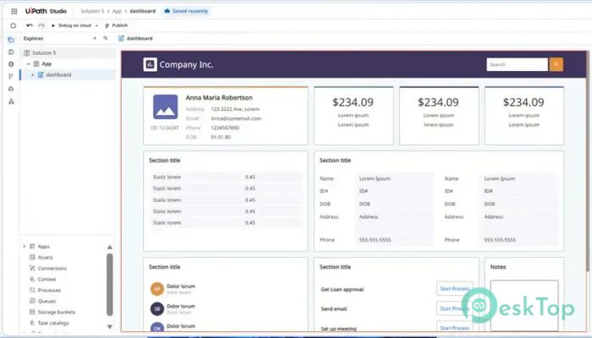Expand the dashboard tree node
This screenshot has height=338, width=592.
click(x=33, y=74)
